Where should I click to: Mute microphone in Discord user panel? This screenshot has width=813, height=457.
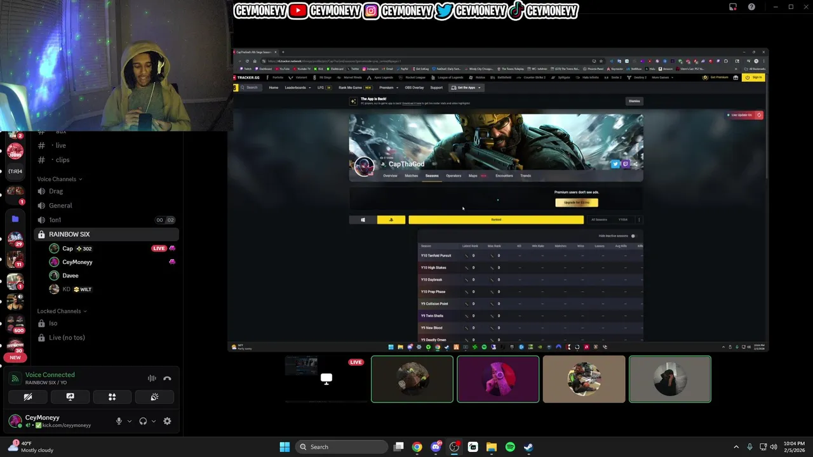[x=119, y=421]
